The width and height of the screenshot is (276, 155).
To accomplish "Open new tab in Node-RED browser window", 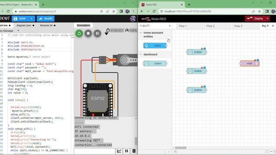I will (189, 5).
